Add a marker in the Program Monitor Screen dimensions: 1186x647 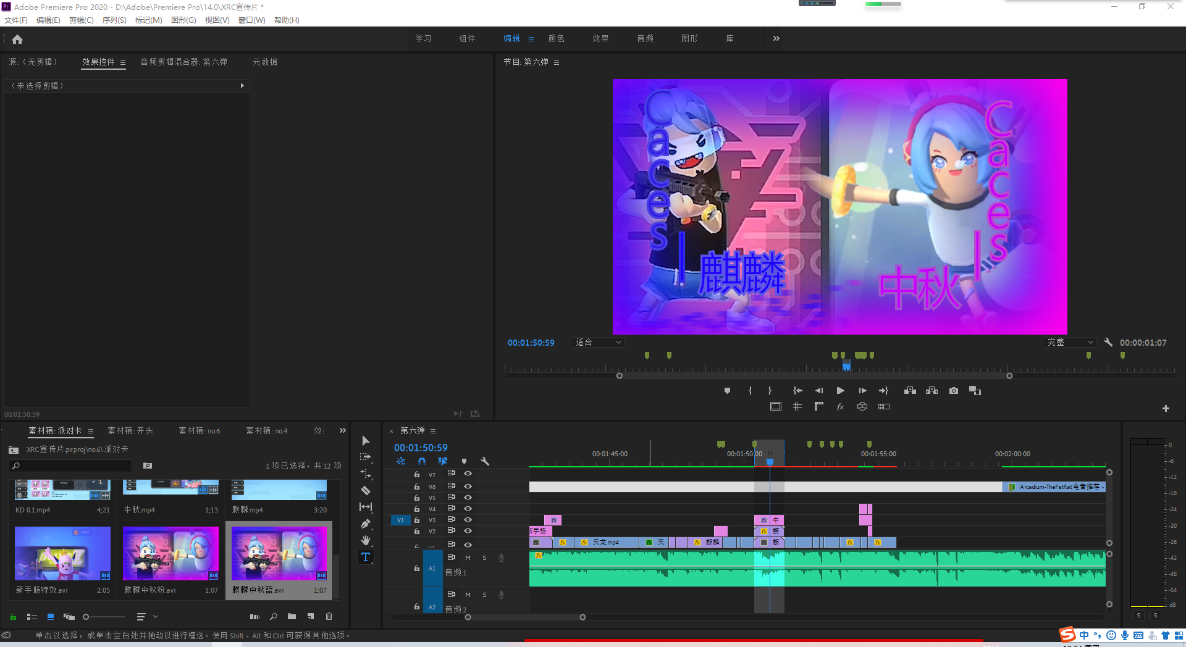pyautogui.click(x=727, y=390)
